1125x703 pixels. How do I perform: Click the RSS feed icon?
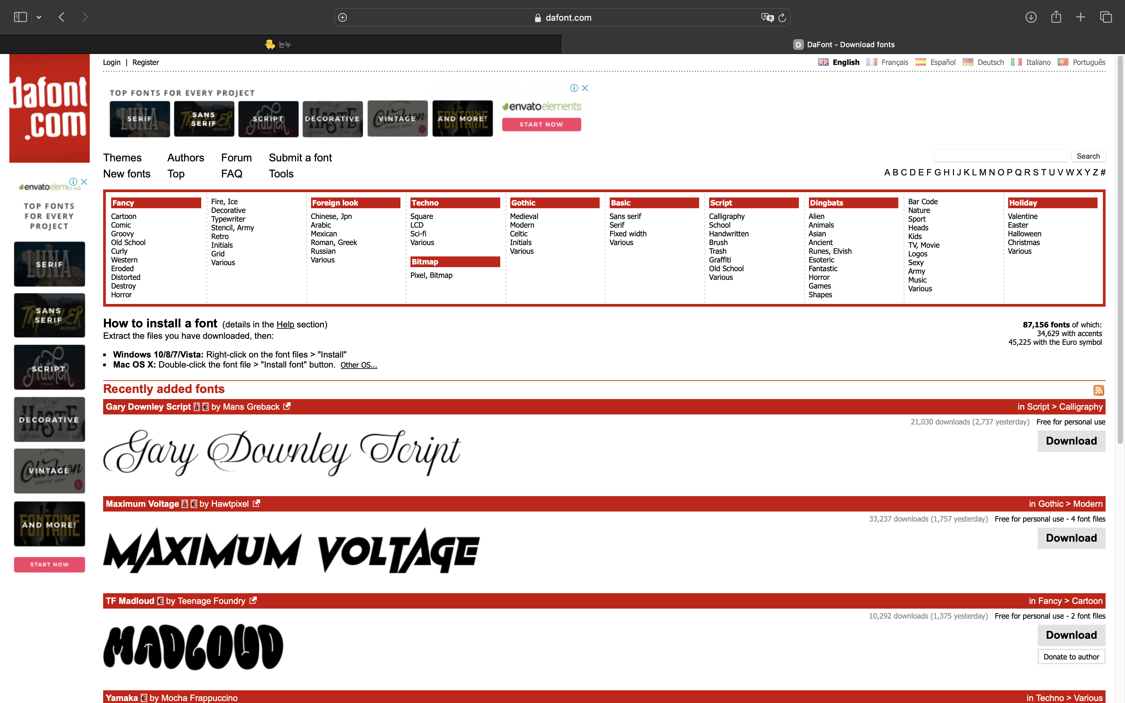coord(1099,390)
